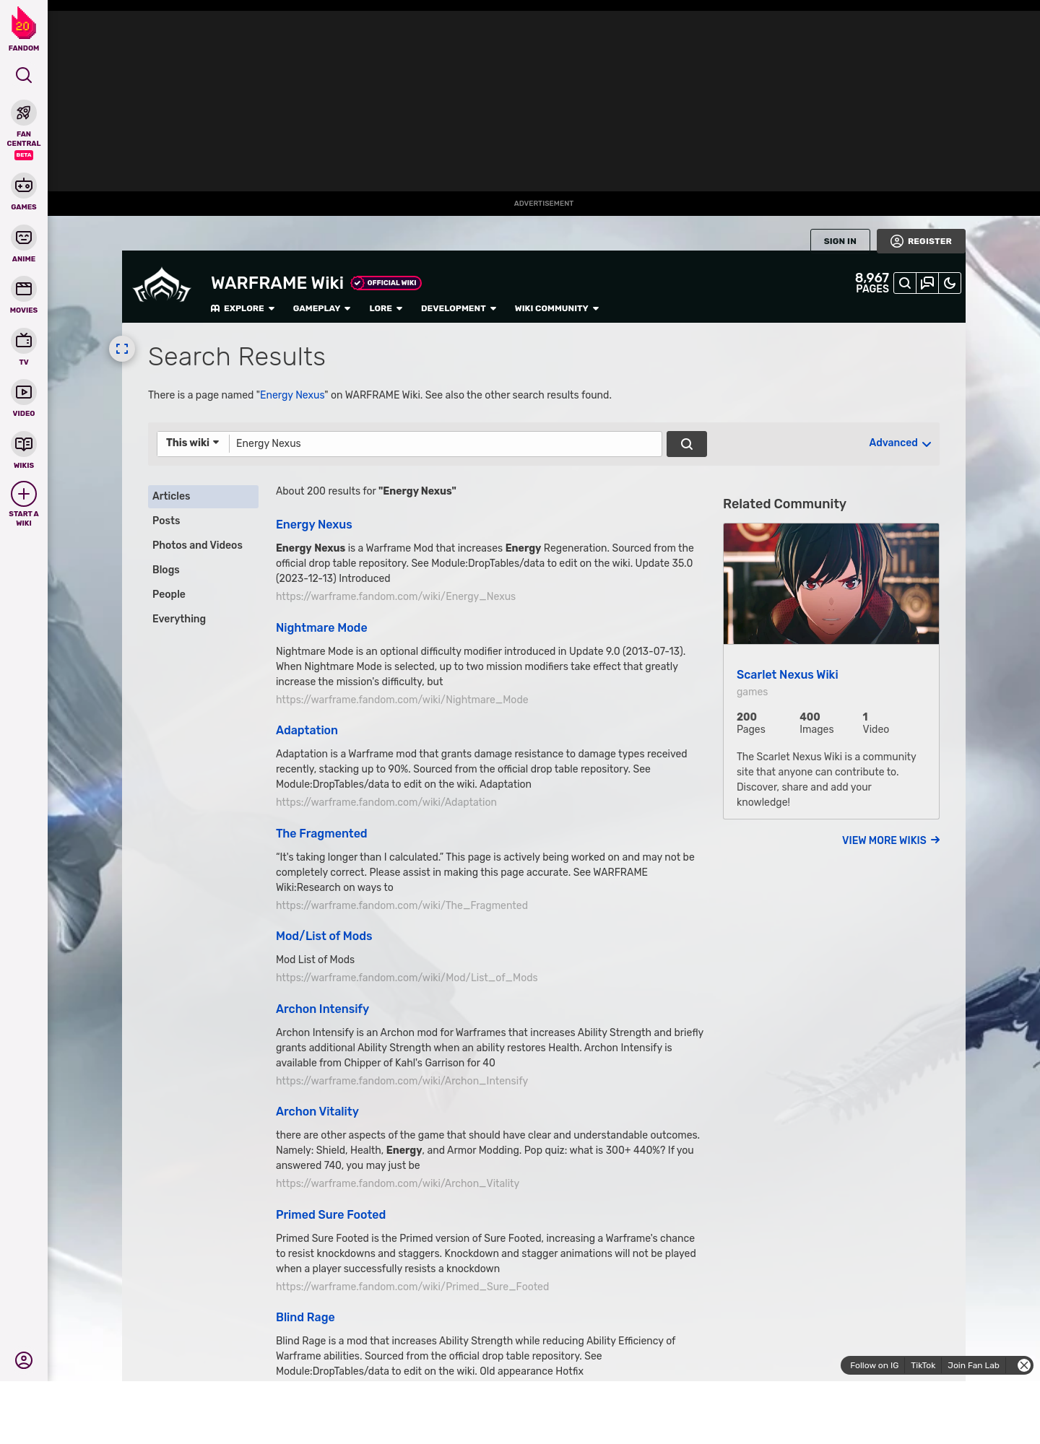The width and height of the screenshot is (1040, 1444).
Task: Open the Explore dropdown menu
Action: [x=243, y=308]
